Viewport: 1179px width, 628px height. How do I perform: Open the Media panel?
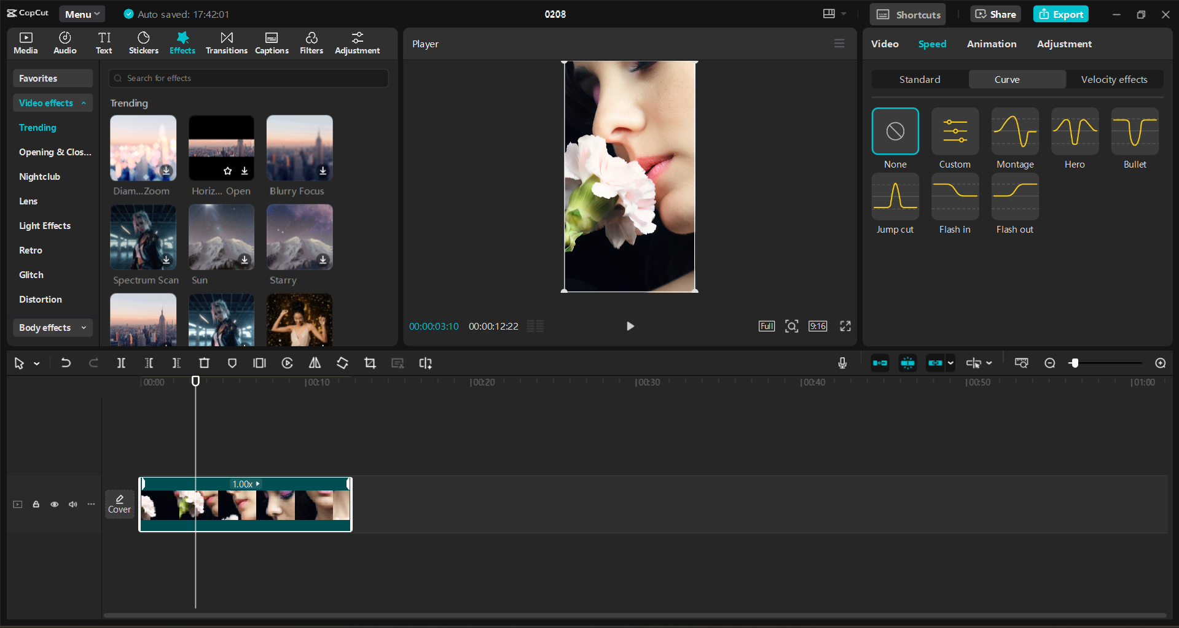pos(26,44)
